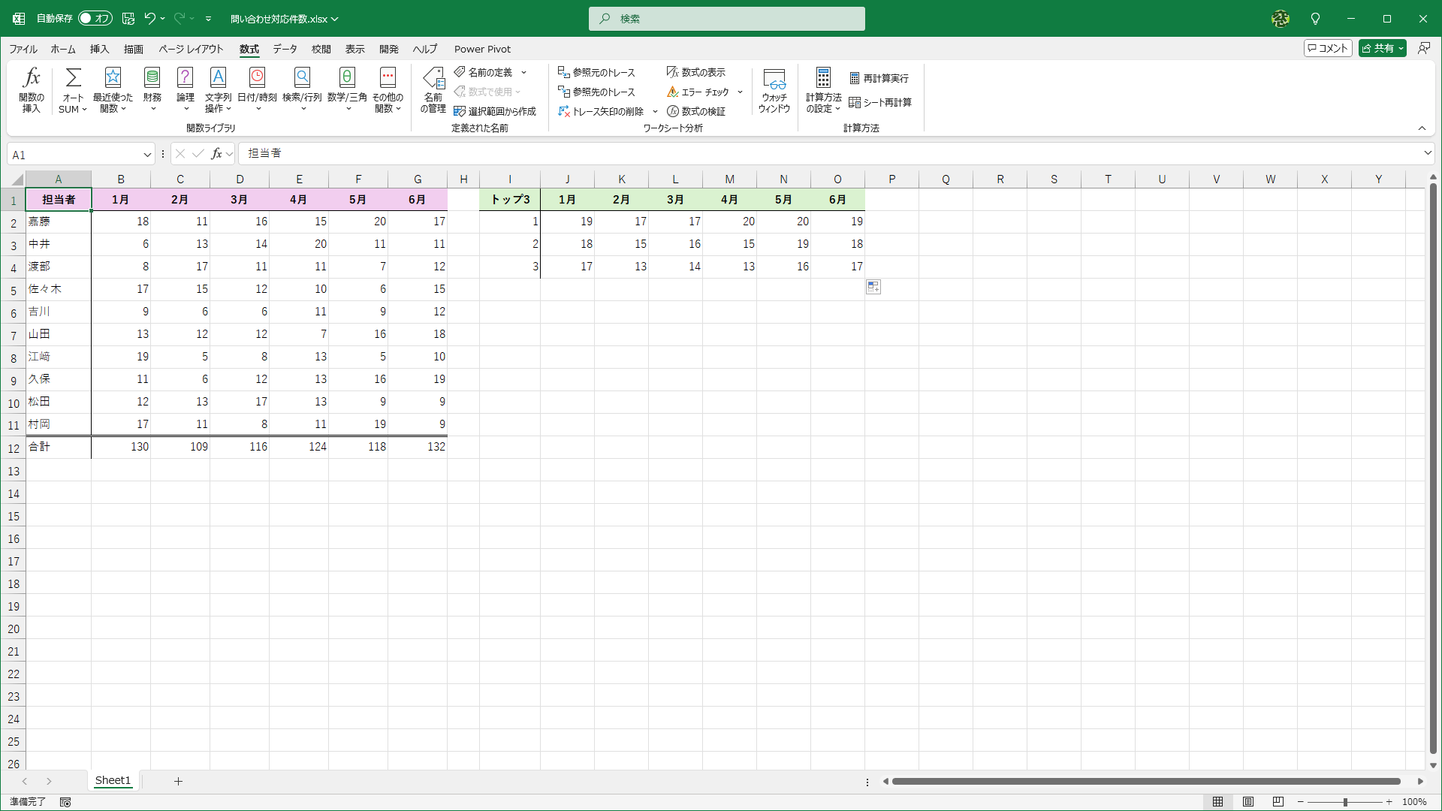Switch to Page Layout view in status bar
The height and width of the screenshot is (811, 1442).
coord(1247,802)
